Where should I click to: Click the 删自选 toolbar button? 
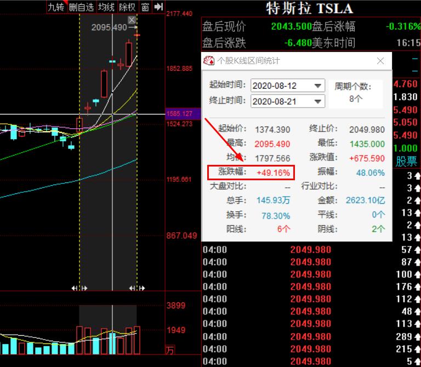81,7
